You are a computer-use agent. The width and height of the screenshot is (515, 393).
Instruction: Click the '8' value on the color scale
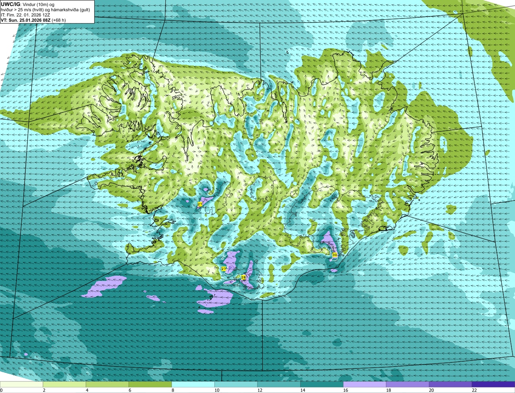pos(173,390)
